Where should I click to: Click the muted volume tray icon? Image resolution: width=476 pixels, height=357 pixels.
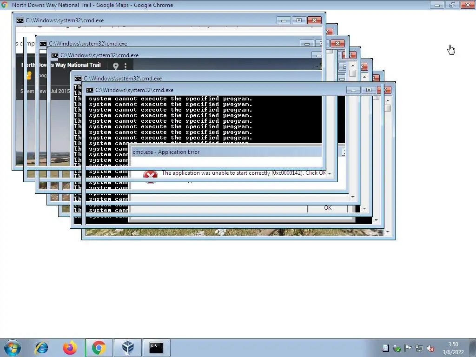[430, 349]
